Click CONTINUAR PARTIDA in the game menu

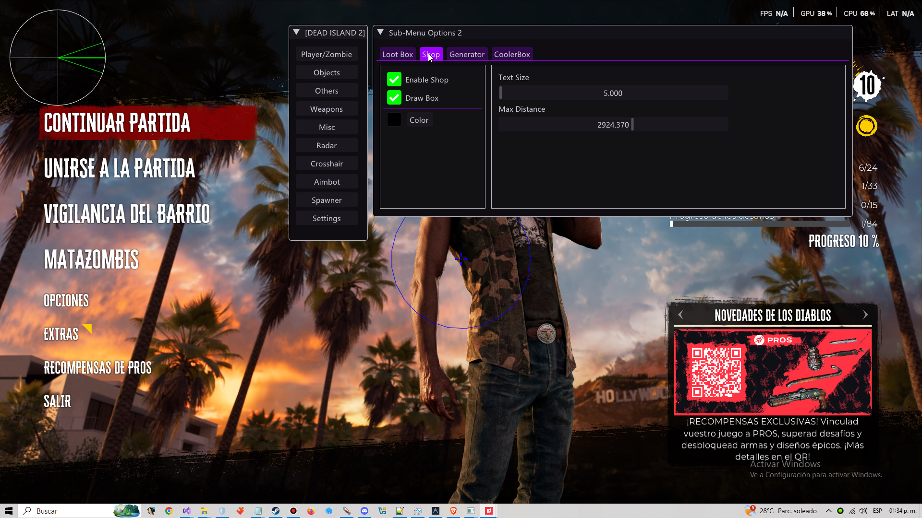coord(117,123)
